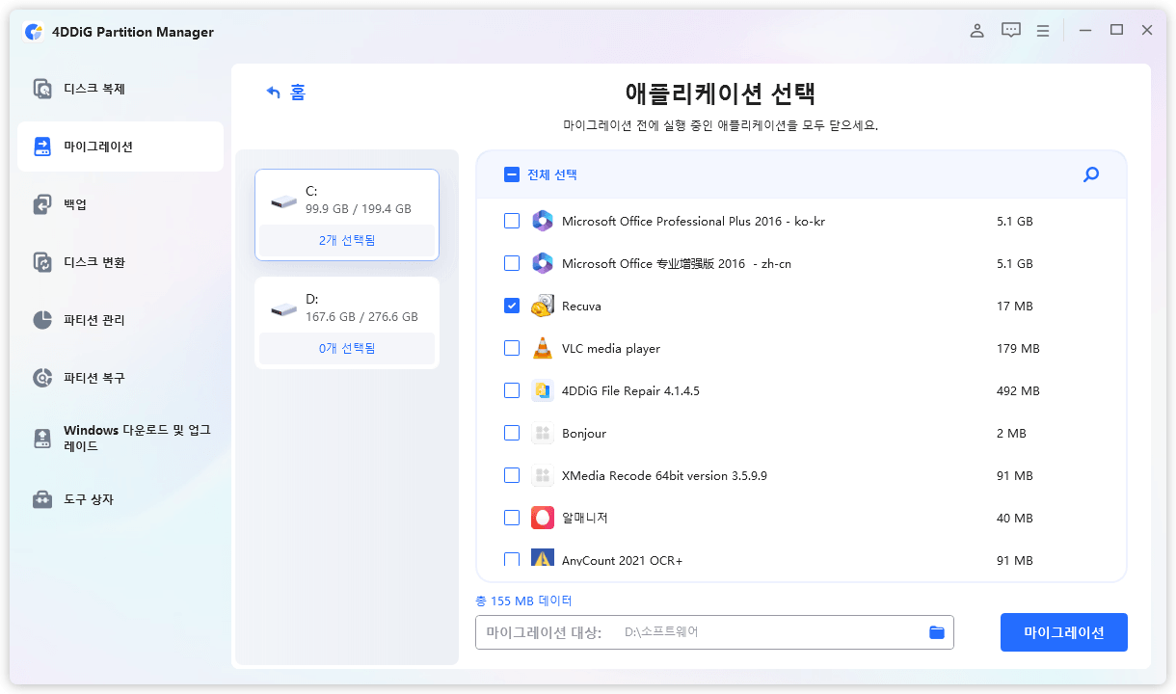The width and height of the screenshot is (1176, 694).
Task: Open the 백업 menu item
Action: 120,204
